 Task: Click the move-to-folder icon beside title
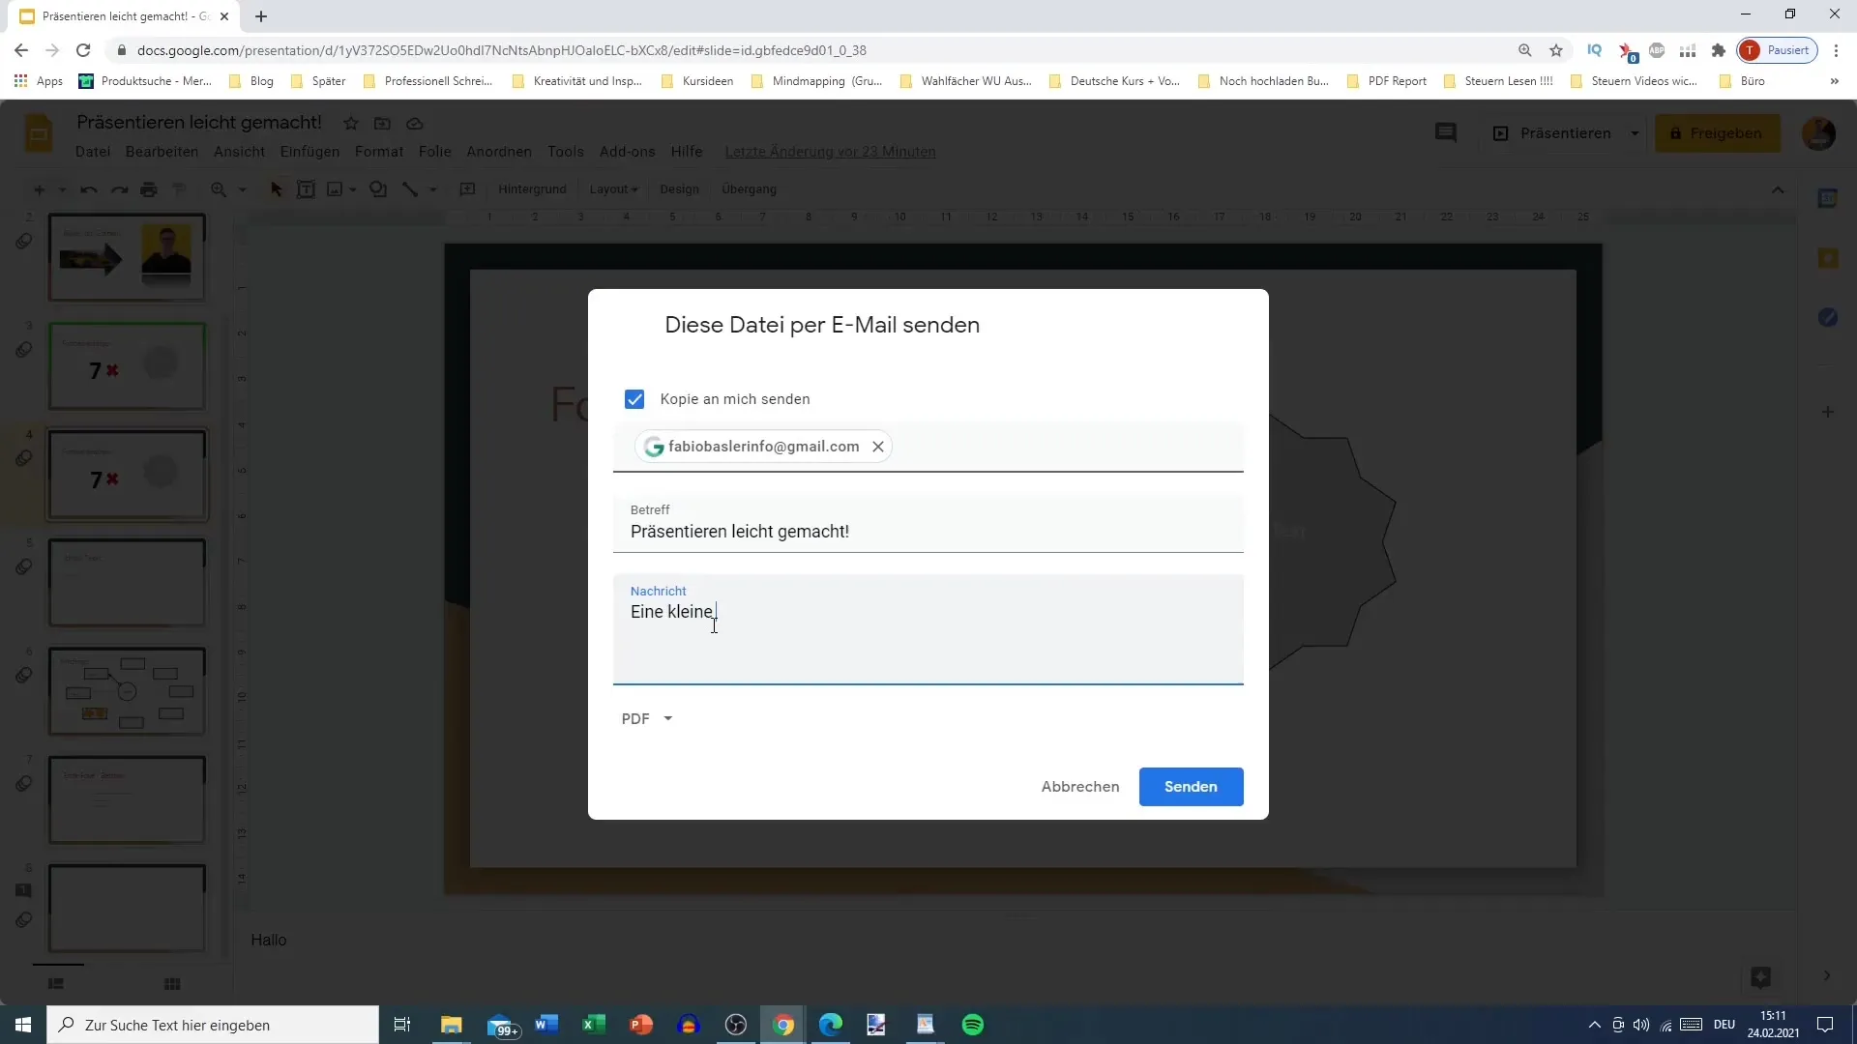tap(382, 124)
